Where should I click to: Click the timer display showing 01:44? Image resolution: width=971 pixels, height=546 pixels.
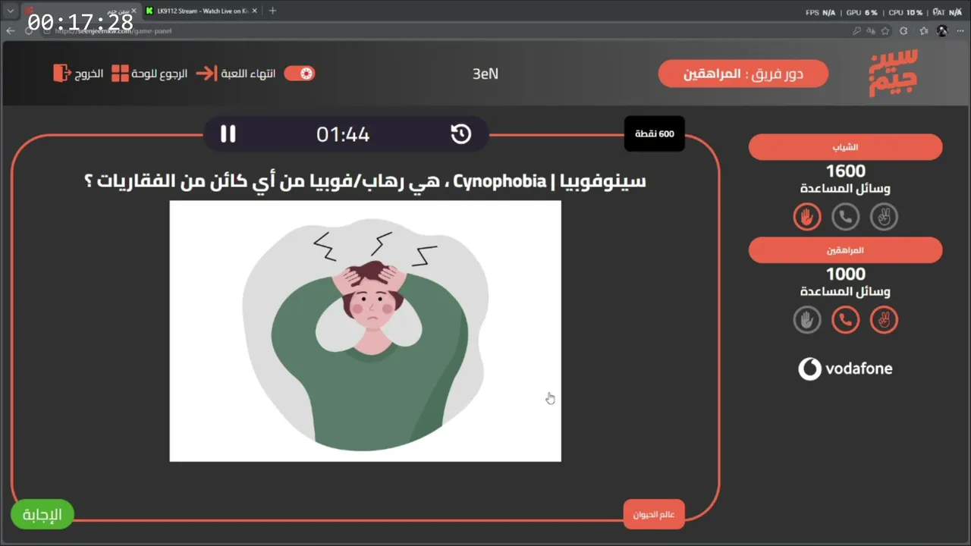pos(343,135)
